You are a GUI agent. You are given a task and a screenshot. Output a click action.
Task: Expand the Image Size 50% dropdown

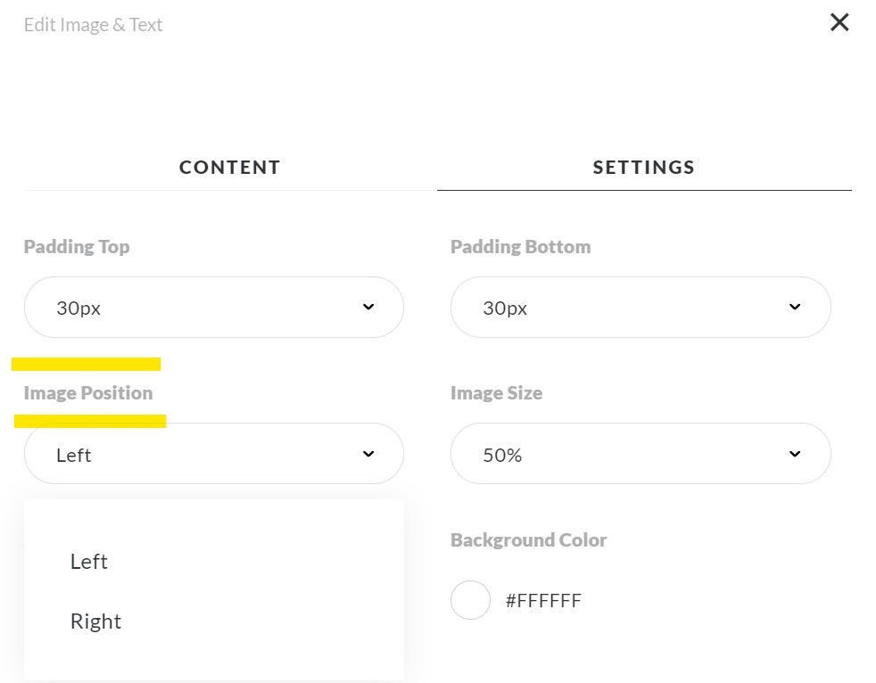(x=640, y=454)
